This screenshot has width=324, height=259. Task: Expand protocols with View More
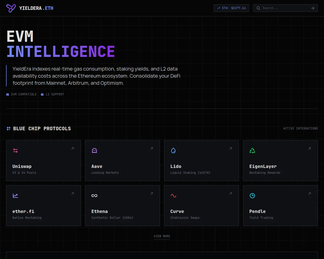[162, 236]
